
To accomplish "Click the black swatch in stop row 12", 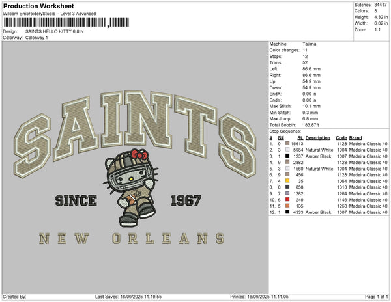I will (287, 212).
